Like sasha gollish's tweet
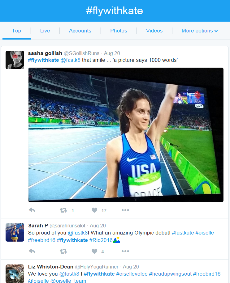Screen dimensions: 230x283 coord(94,210)
